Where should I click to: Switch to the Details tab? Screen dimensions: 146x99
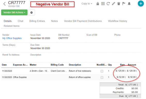tap(7, 21)
